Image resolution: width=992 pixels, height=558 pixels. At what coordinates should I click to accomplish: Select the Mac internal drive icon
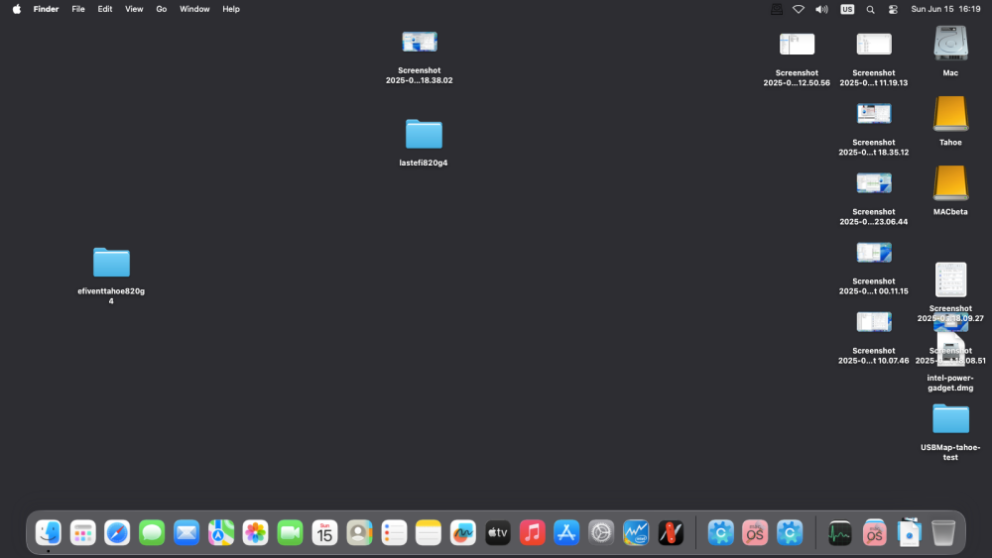(x=950, y=43)
